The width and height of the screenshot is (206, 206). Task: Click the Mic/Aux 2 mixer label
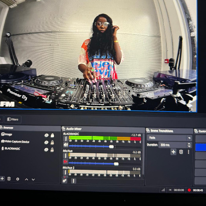pyautogui.click(x=68, y=168)
